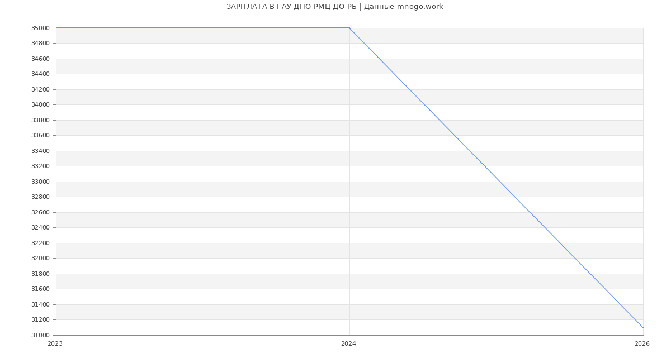Click the 34800 y-axis label

[40, 44]
